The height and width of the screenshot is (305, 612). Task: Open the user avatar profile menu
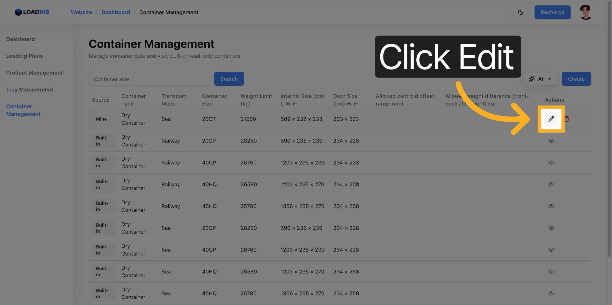(x=585, y=12)
